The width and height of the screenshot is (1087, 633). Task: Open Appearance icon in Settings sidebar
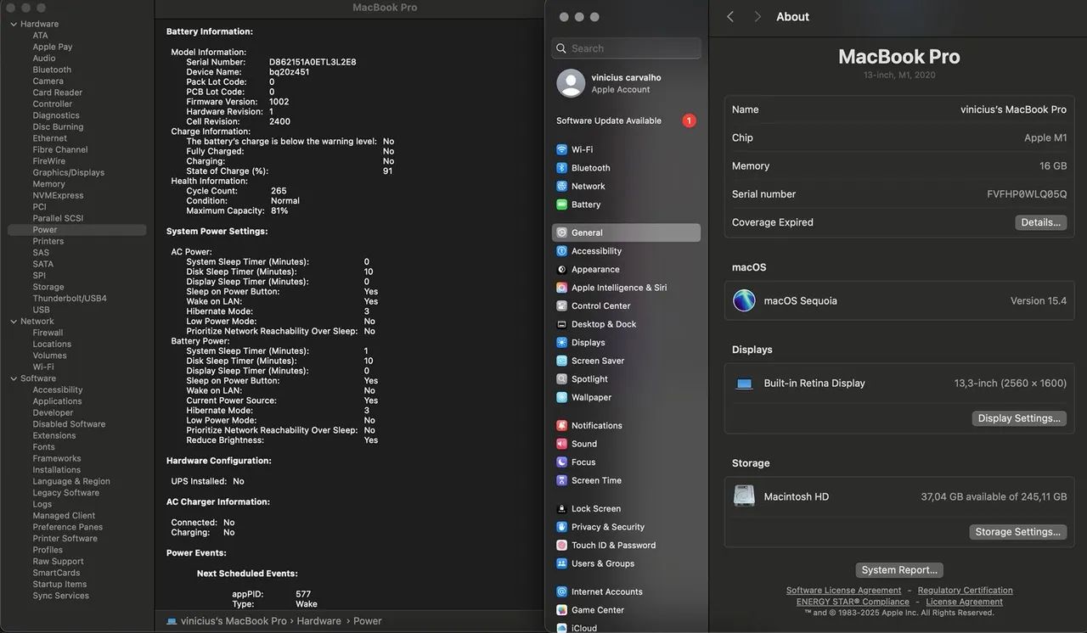561,269
